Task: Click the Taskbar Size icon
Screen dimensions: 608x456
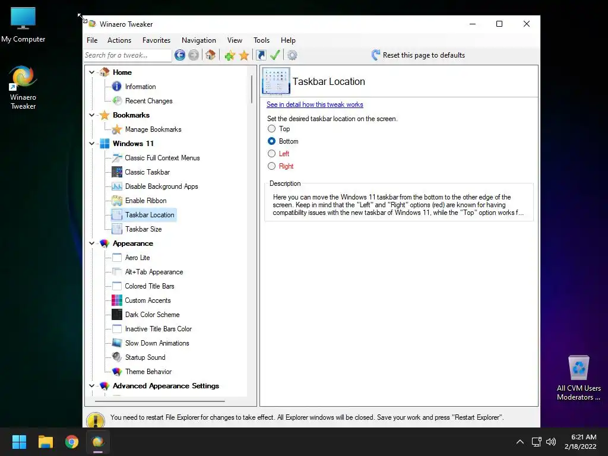Action: coord(117,229)
